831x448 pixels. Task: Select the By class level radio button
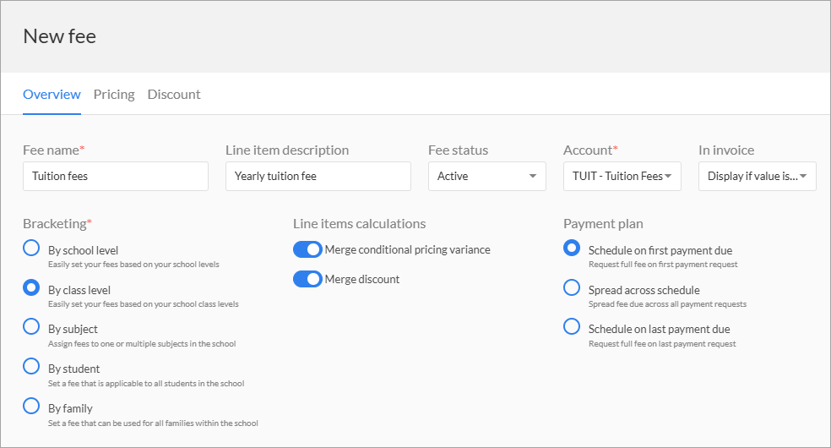pos(31,288)
